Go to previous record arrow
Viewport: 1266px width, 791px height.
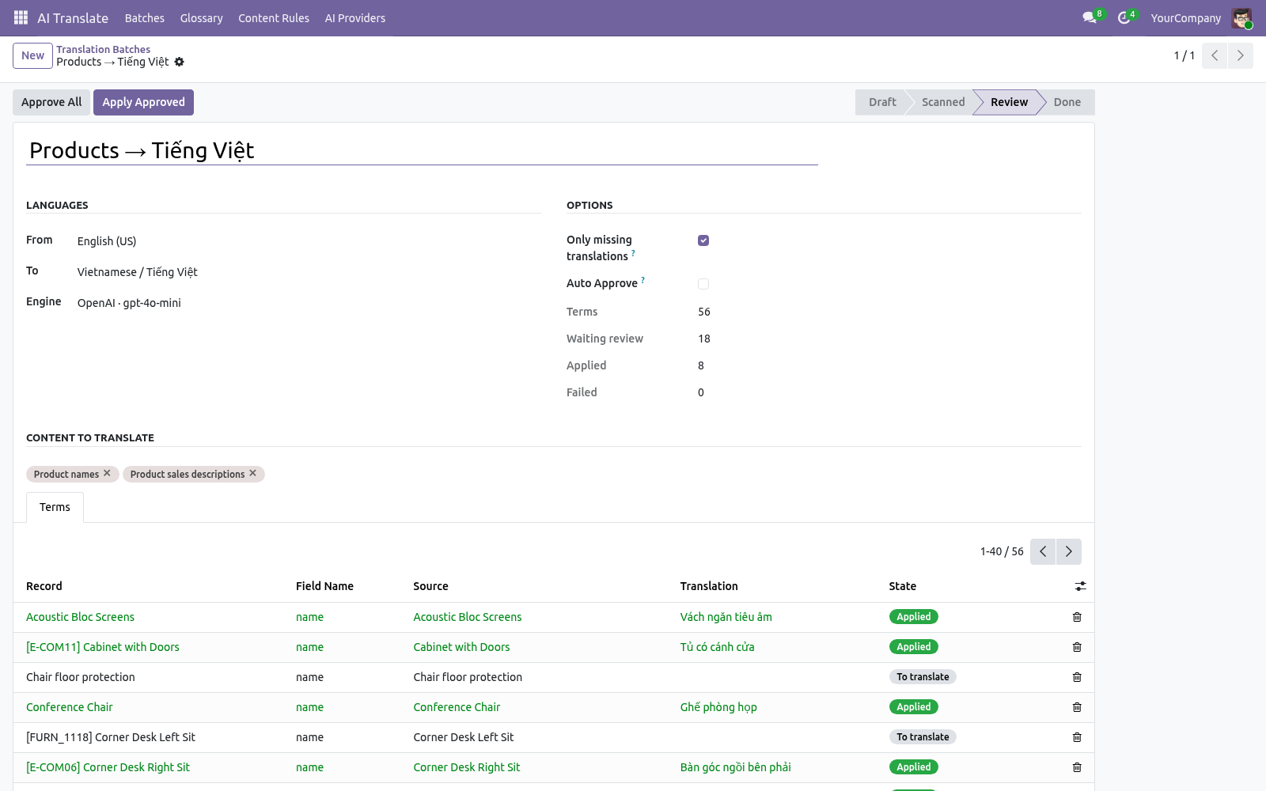pyautogui.click(x=1215, y=55)
